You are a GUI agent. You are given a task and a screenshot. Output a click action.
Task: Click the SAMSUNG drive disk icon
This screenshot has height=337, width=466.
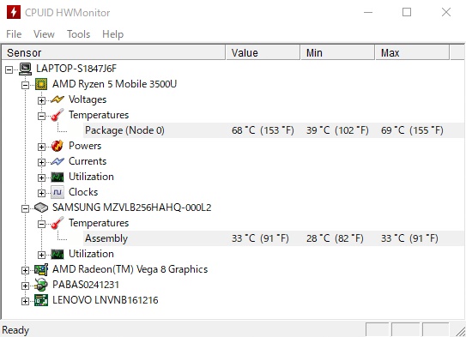[x=41, y=208]
